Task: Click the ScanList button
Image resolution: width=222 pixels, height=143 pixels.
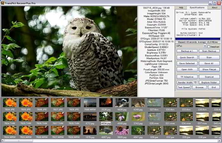Action: coord(209,77)
